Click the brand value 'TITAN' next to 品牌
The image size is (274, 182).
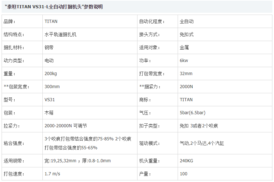pos(51,21)
